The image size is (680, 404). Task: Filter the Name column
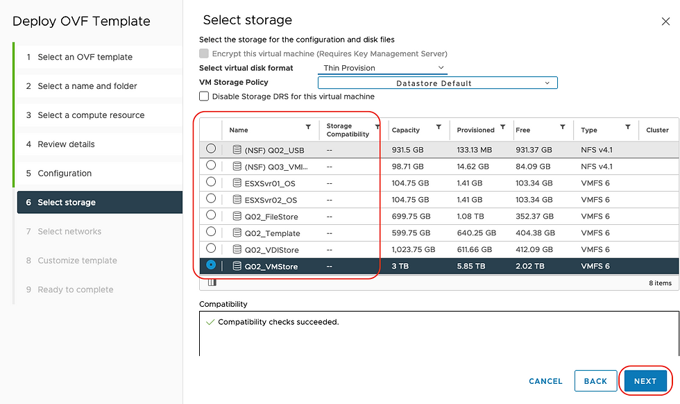308,127
